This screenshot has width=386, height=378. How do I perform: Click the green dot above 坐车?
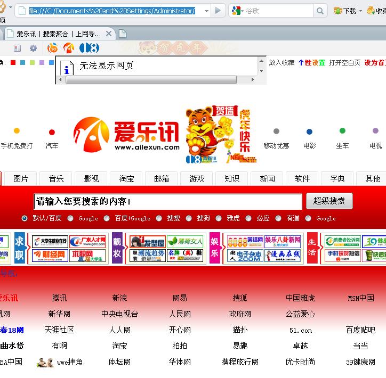[342, 130]
